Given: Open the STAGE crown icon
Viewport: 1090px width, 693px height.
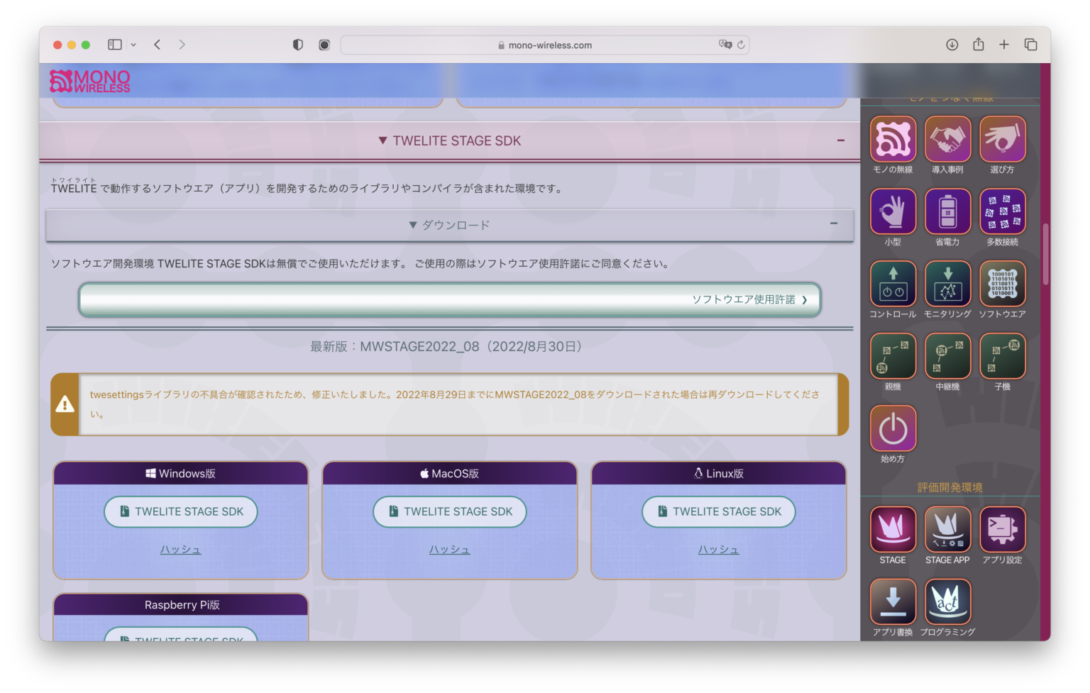Looking at the screenshot, I should [x=893, y=530].
